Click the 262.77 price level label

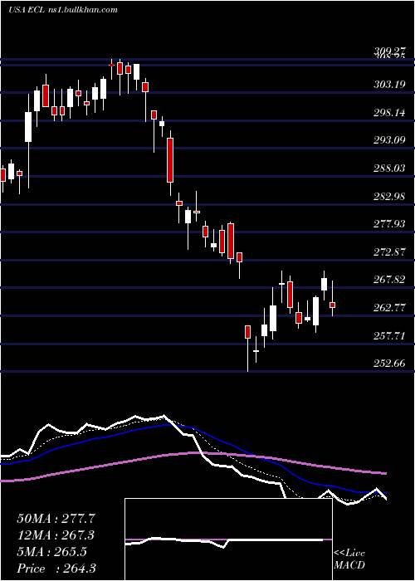tap(389, 308)
